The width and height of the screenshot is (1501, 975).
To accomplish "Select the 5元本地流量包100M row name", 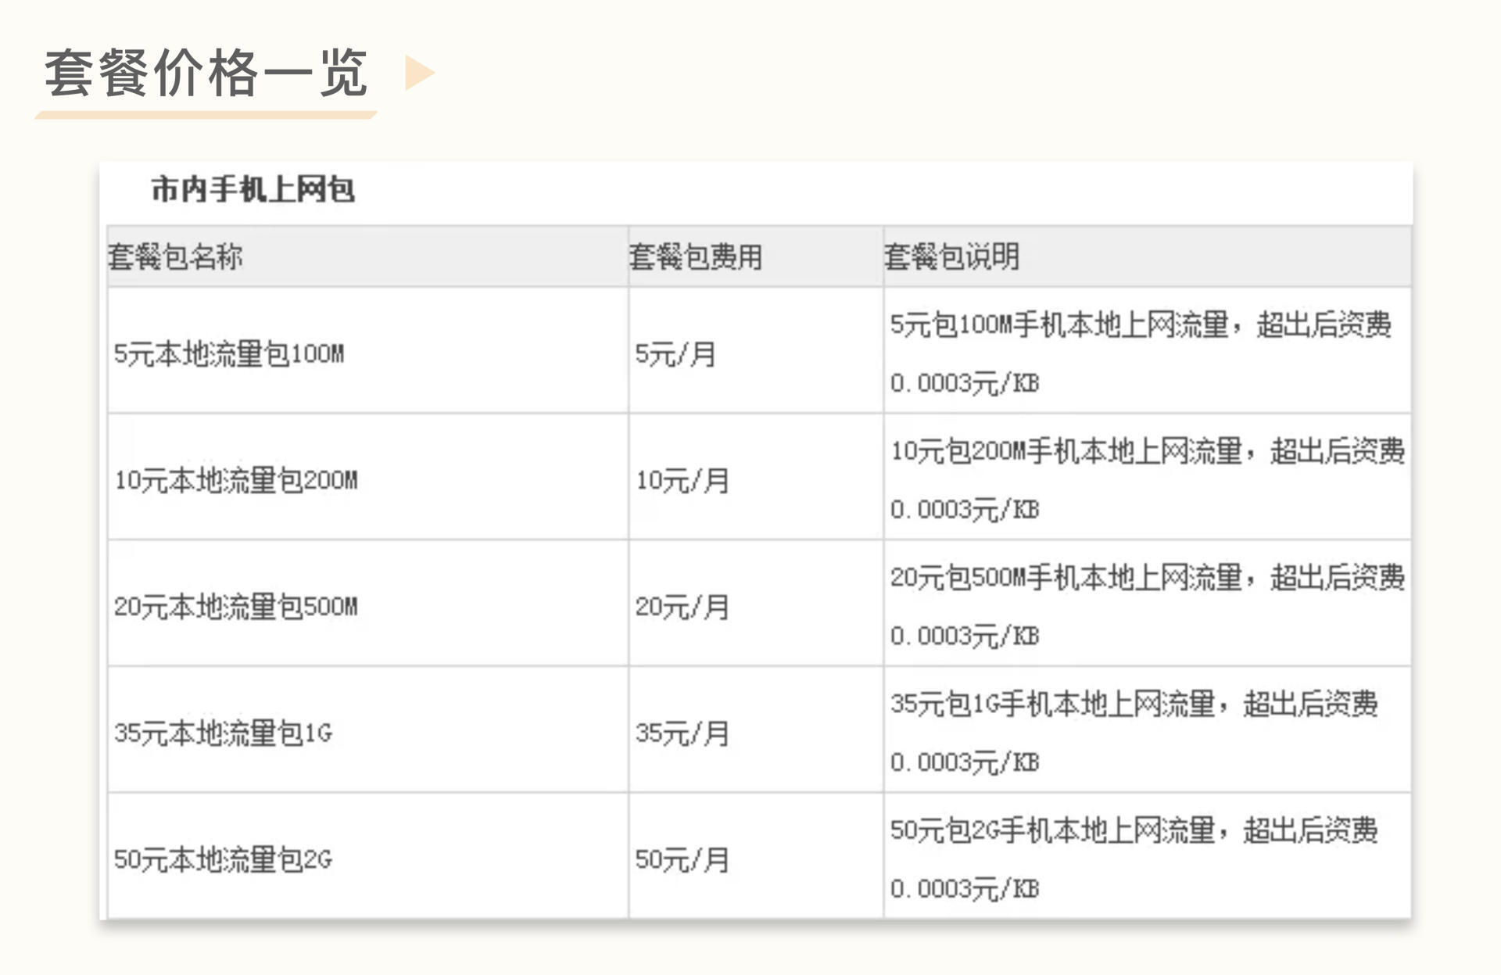I will pos(228,354).
